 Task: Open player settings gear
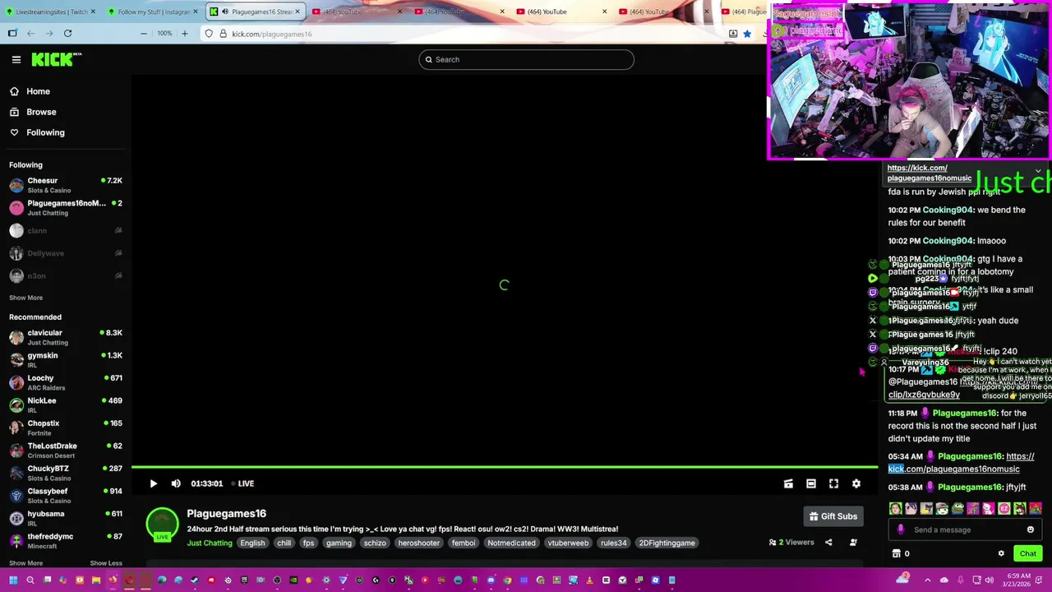[x=856, y=483]
